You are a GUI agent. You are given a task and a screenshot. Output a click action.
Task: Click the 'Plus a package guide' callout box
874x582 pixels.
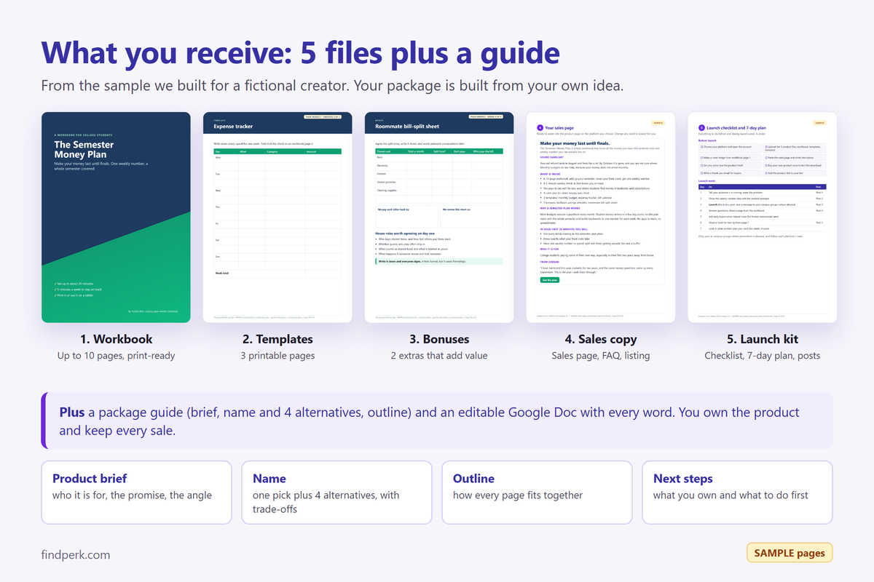[x=437, y=420]
